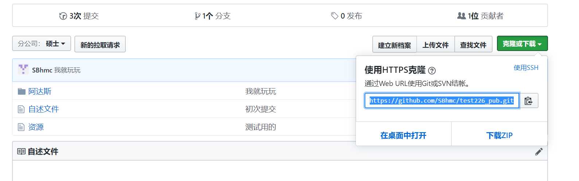
Task: Open the 1位贡献者 contributors tab
Action: (480, 16)
